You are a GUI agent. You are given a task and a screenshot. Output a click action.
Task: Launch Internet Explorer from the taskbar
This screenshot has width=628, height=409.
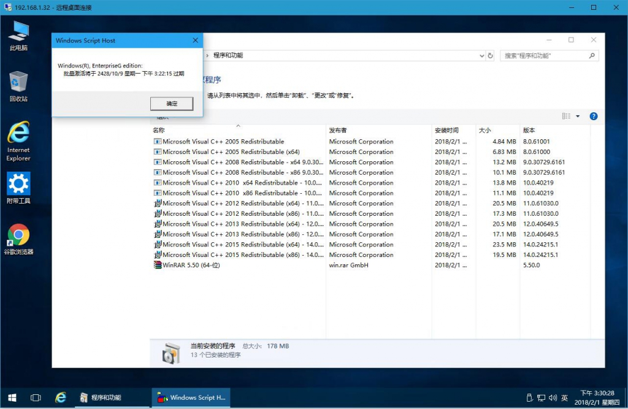tap(61, 397)
